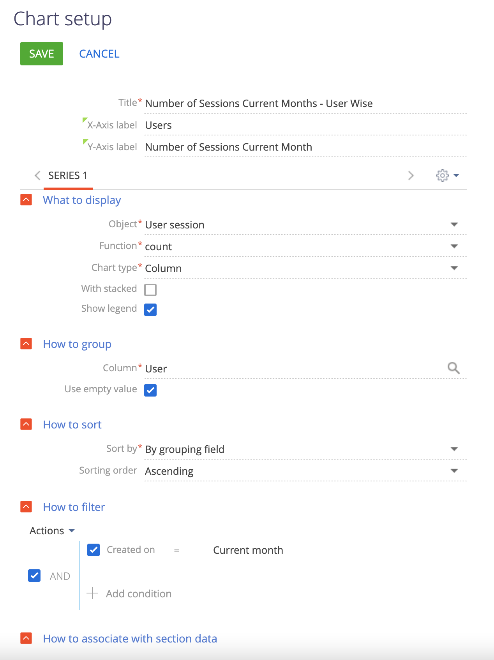Image resolution: width=494 pixels, height=660 pixels.
Task: Open the Chart type dropdown
Action: click(305, 268)
